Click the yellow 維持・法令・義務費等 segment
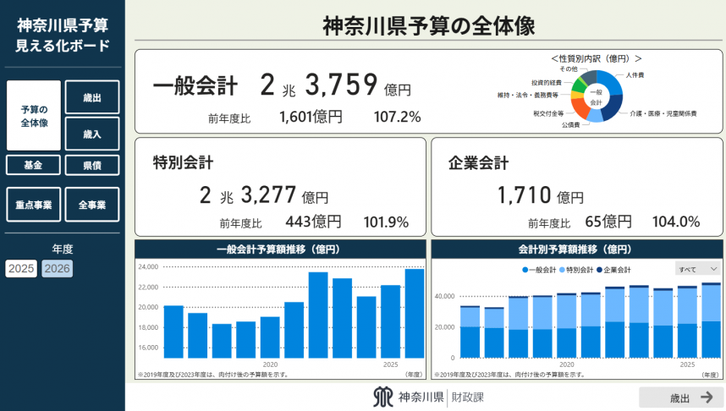This screenshot has height=411, width=726. click(575, 96)
